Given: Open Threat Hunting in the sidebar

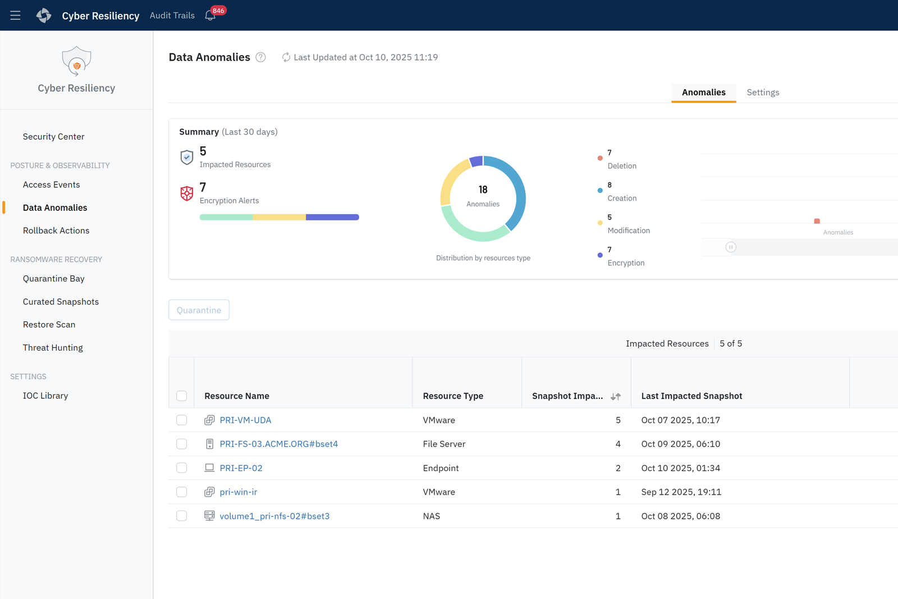Looking at the screenshot, I should point(53,348).
